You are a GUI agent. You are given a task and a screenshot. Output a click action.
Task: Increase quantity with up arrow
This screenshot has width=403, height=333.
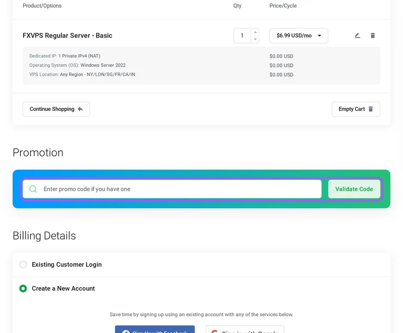pos(255,32)
